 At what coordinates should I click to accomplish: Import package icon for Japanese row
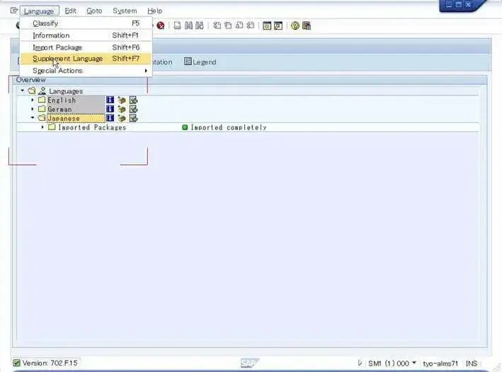pos(122,118)
